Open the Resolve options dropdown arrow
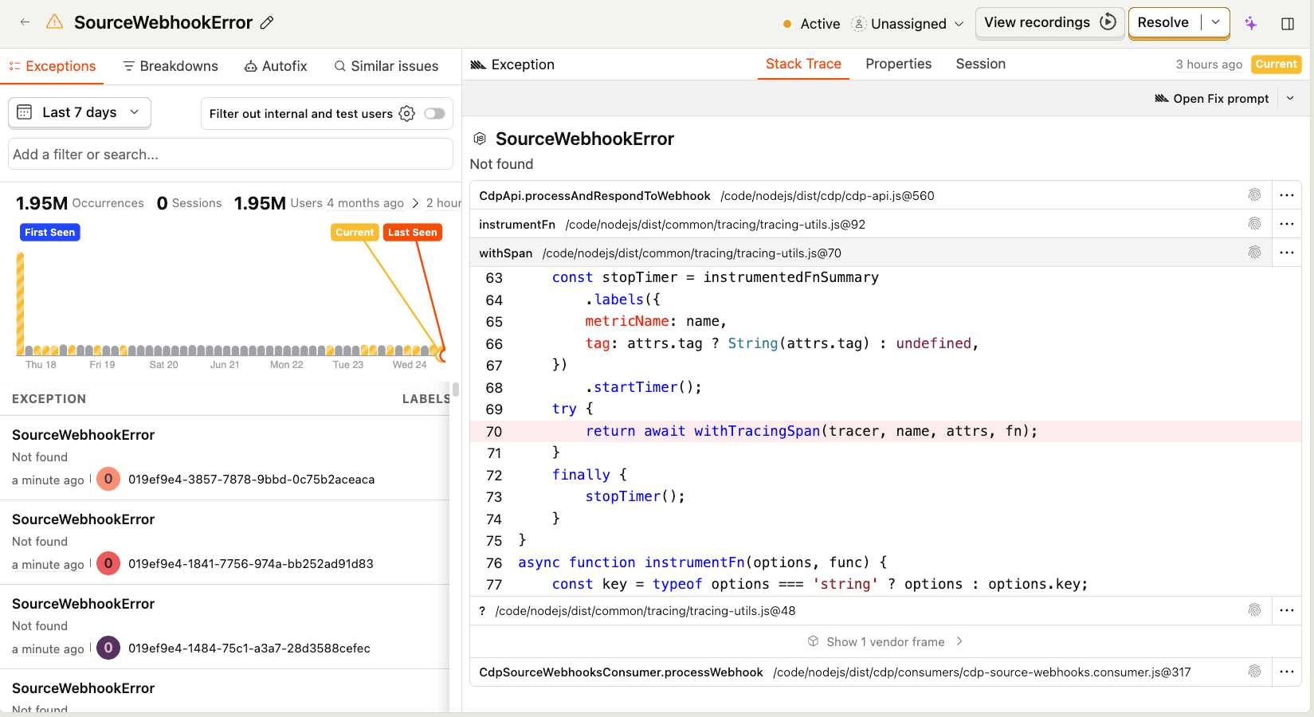The width and height of the screenshot is (1314, 717). pyautogui.click(x=1216, y=22)
